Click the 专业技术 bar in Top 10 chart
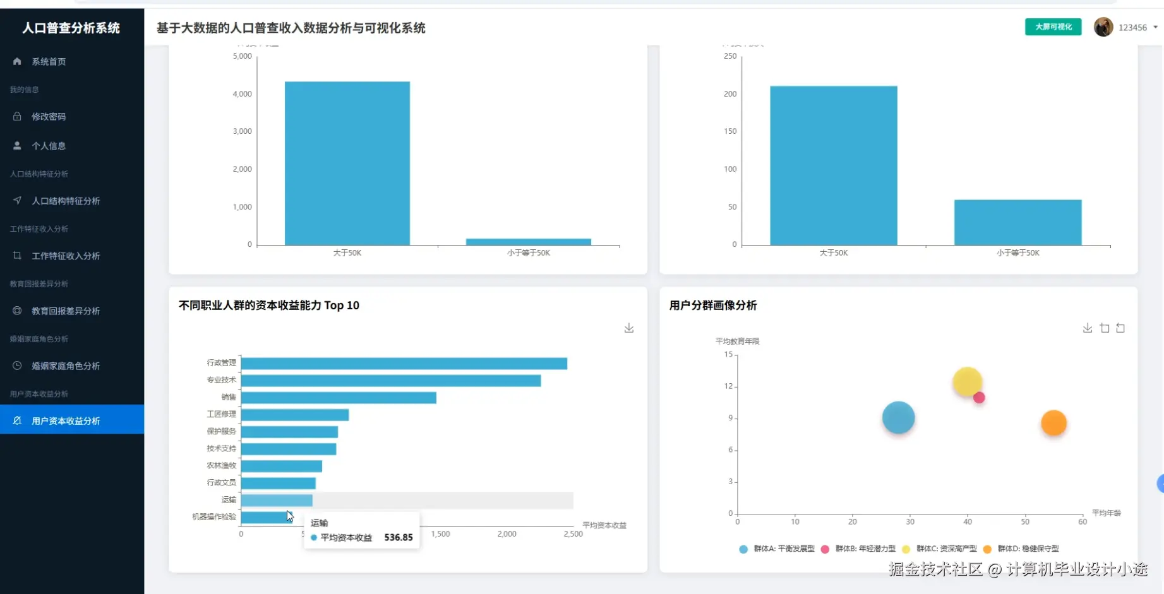 point(391,381)
